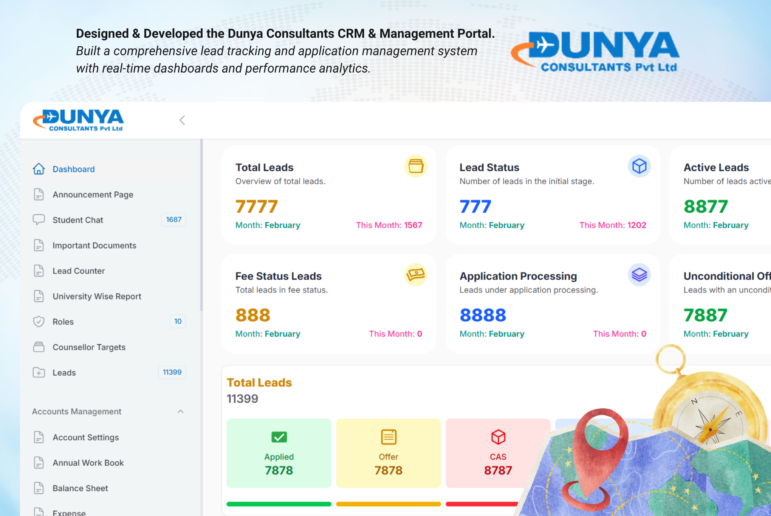Click the Total Leads card archive icon
This screenshot has height=516, width=771.
(x=415, y=166)
